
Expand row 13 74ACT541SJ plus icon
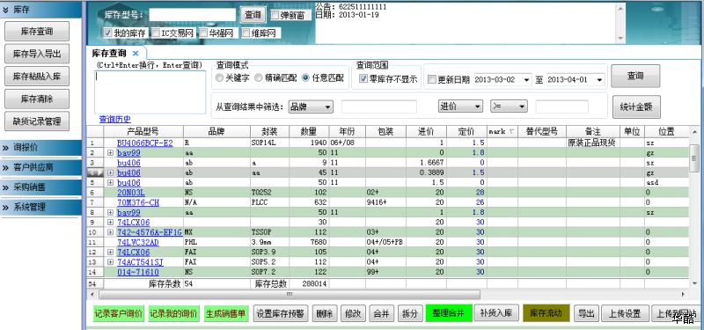point(111,261)
